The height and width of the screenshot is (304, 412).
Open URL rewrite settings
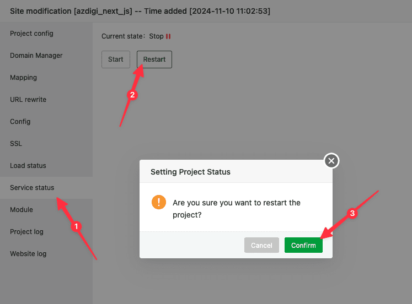(28, 100)
